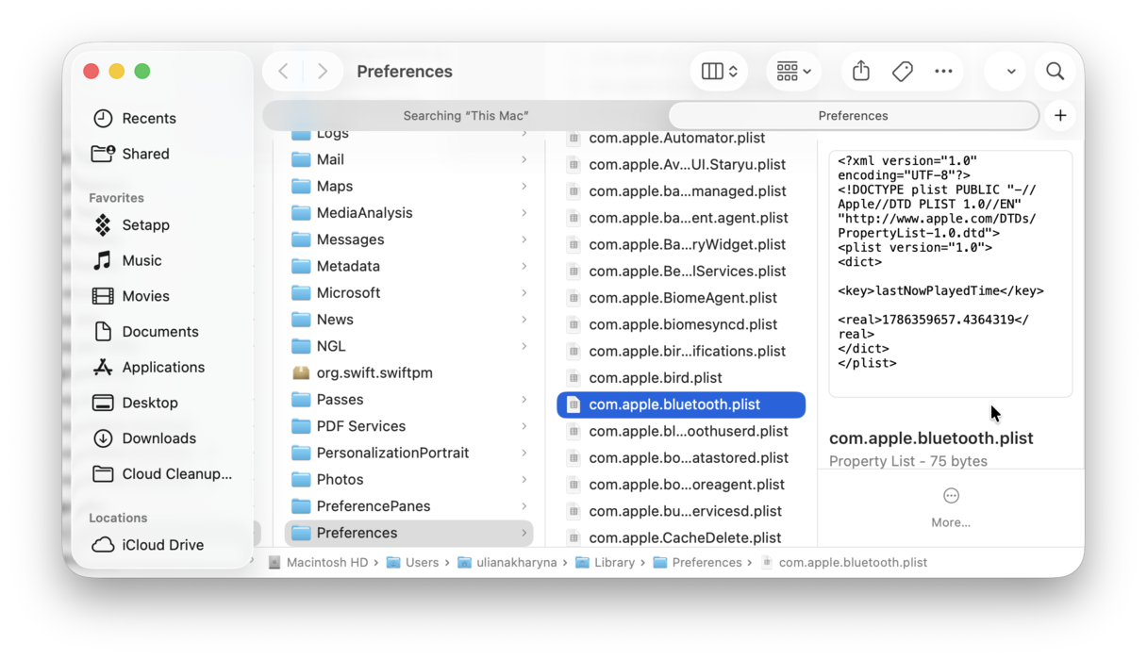Expand the Messages folder chevron

point(524,239)
